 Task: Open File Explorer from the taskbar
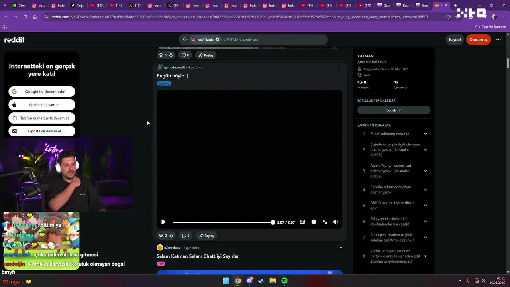click(x=273, y=281)
